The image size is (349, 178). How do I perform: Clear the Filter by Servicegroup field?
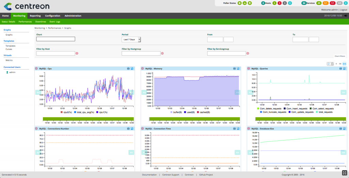coord(248,53)
